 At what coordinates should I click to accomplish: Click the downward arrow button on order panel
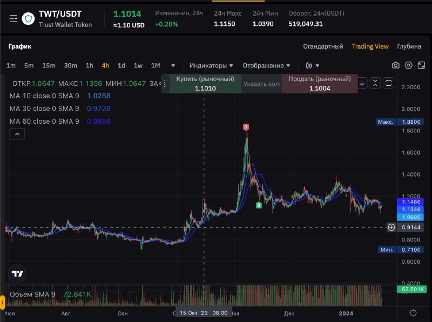coord(362,83)
